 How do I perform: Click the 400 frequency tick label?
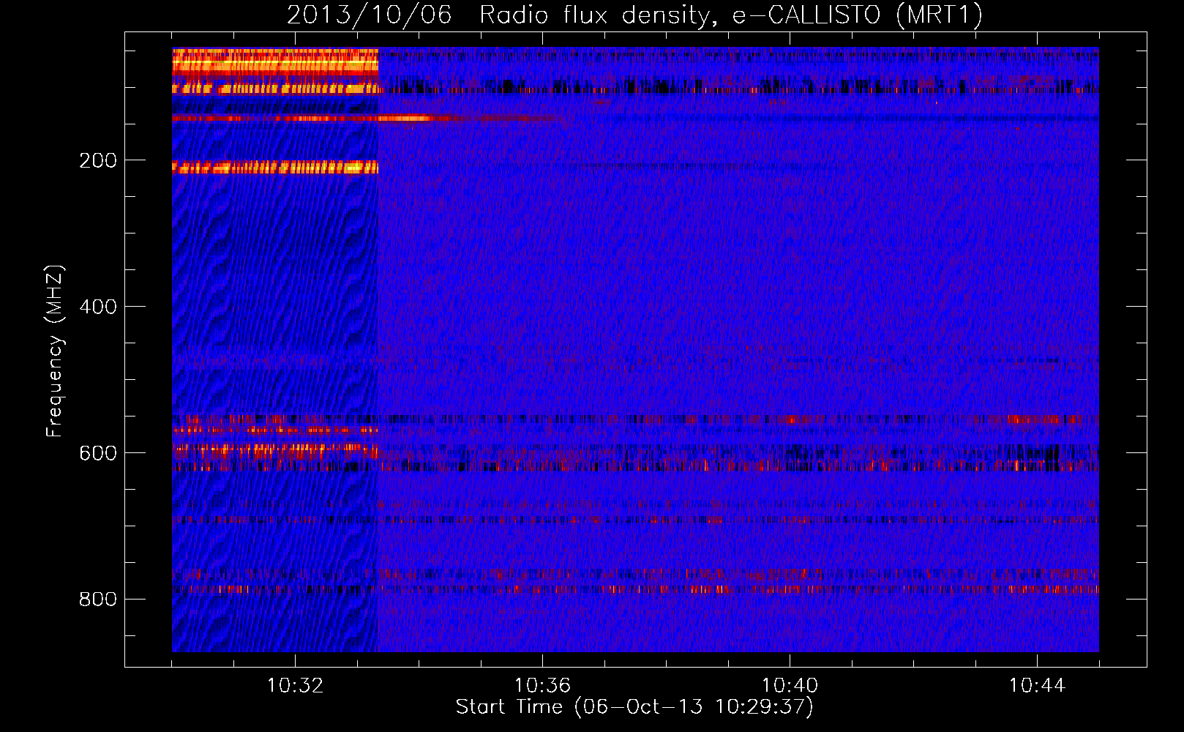click(x=98, y=307)
